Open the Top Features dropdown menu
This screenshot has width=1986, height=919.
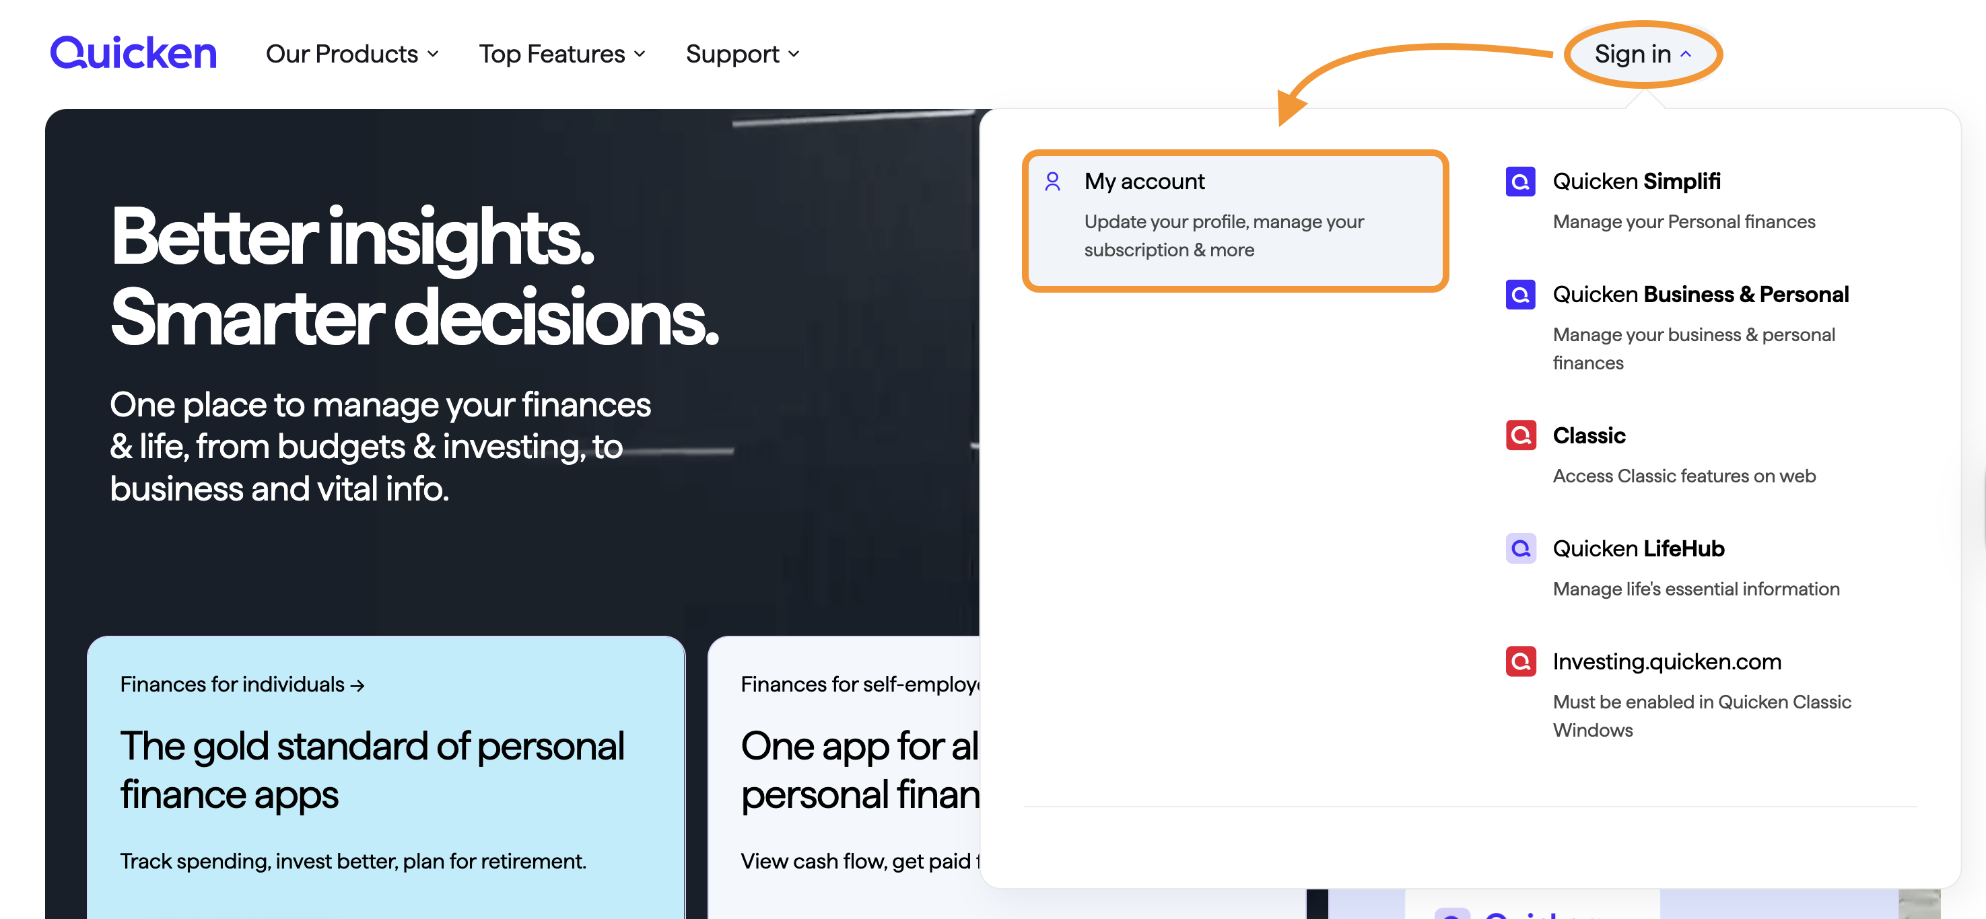(562, 54)
